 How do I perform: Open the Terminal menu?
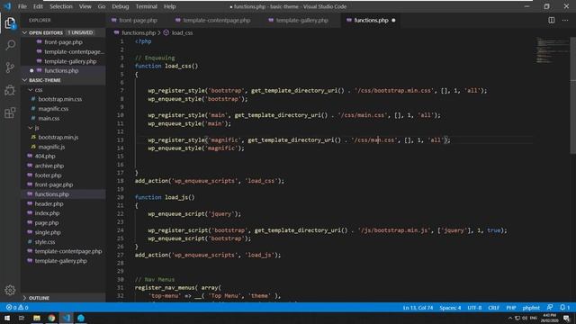point(146,6)
